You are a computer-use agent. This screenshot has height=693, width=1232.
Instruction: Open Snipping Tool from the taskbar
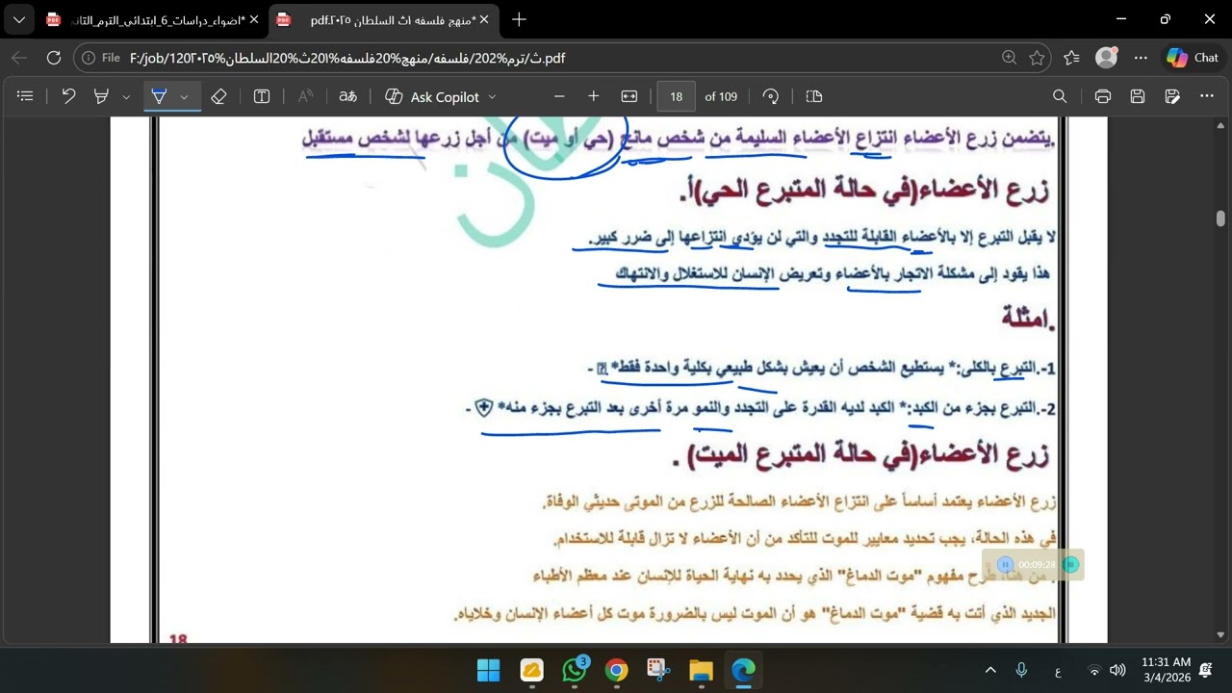coord(658,670)
